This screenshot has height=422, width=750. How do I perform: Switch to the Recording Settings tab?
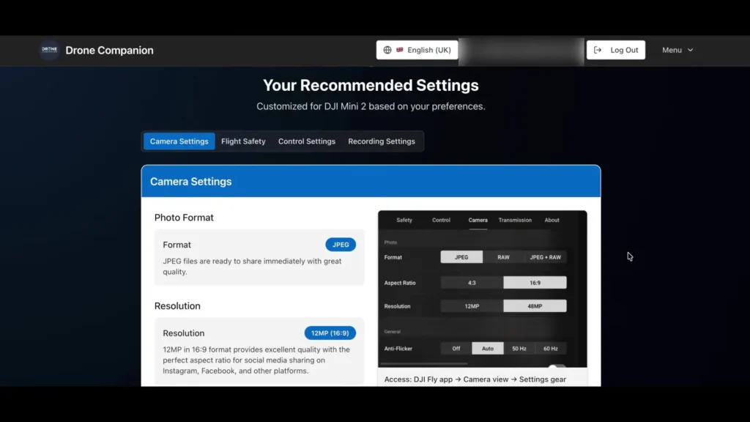pos(381,141)
